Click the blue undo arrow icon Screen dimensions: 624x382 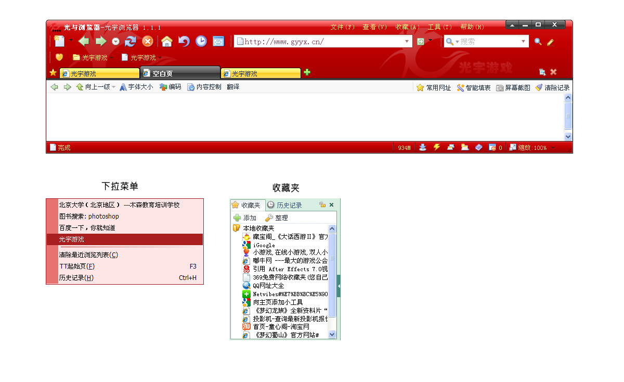point(184,41)
